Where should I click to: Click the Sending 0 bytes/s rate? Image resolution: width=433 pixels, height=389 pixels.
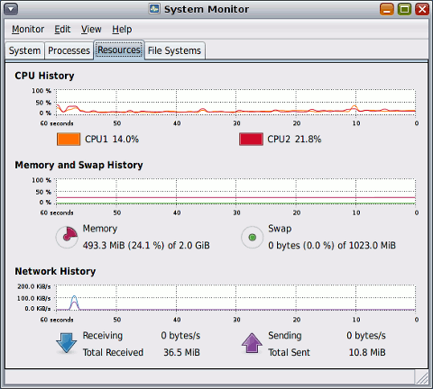tap(366, 335)
